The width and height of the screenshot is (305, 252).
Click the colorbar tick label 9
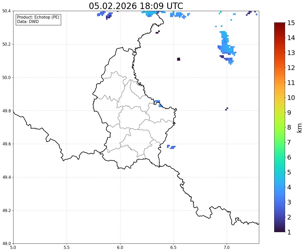pos(289,113)
